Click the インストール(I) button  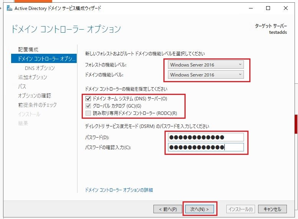tap(240, 209)
